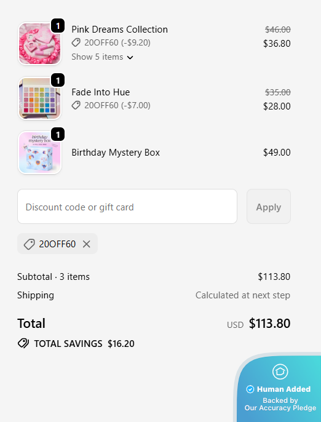The width and height of the screenshot is (321, 422).
Task: Click the Pink Dreams Collection product title
Action: point(120,30)
